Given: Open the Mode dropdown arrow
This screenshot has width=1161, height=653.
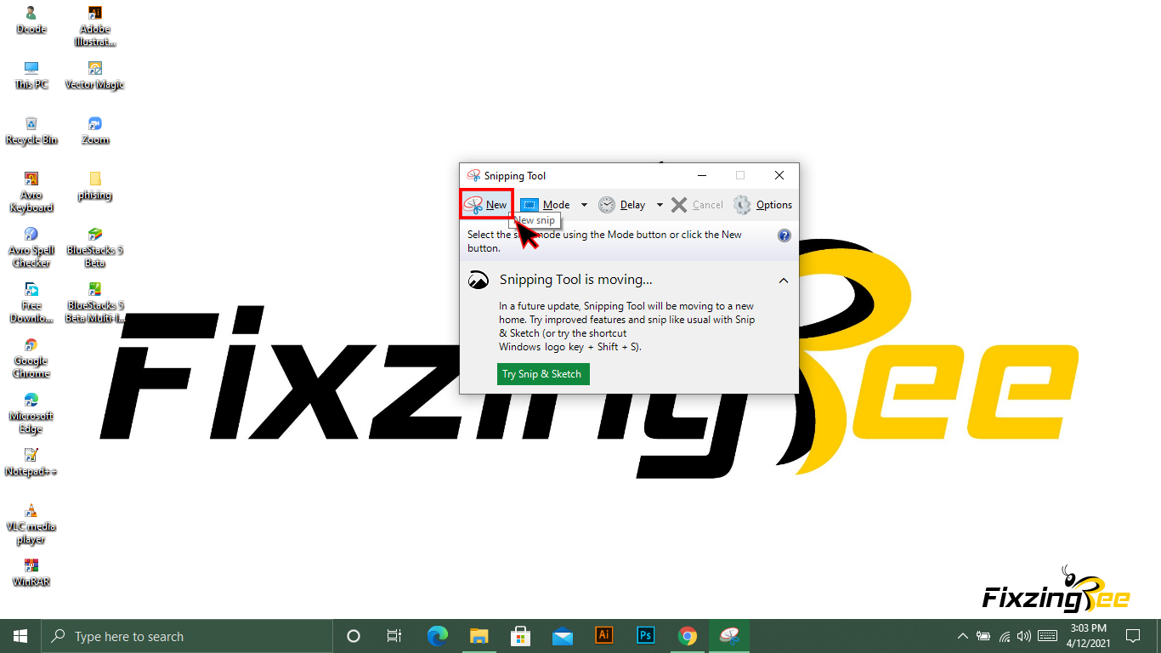Looking at the screenshot, I should click(x=584, y=205).
